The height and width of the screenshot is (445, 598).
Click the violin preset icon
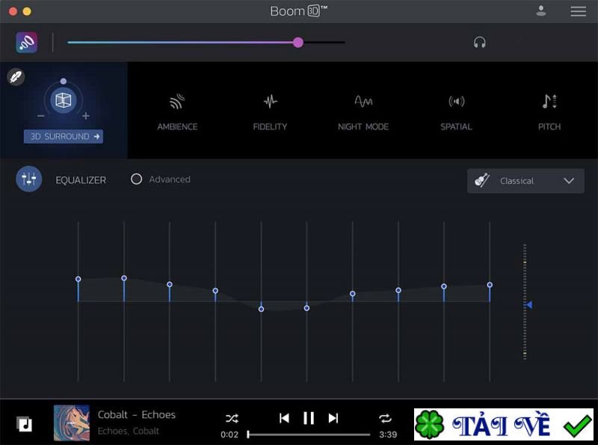click(481, 180)
